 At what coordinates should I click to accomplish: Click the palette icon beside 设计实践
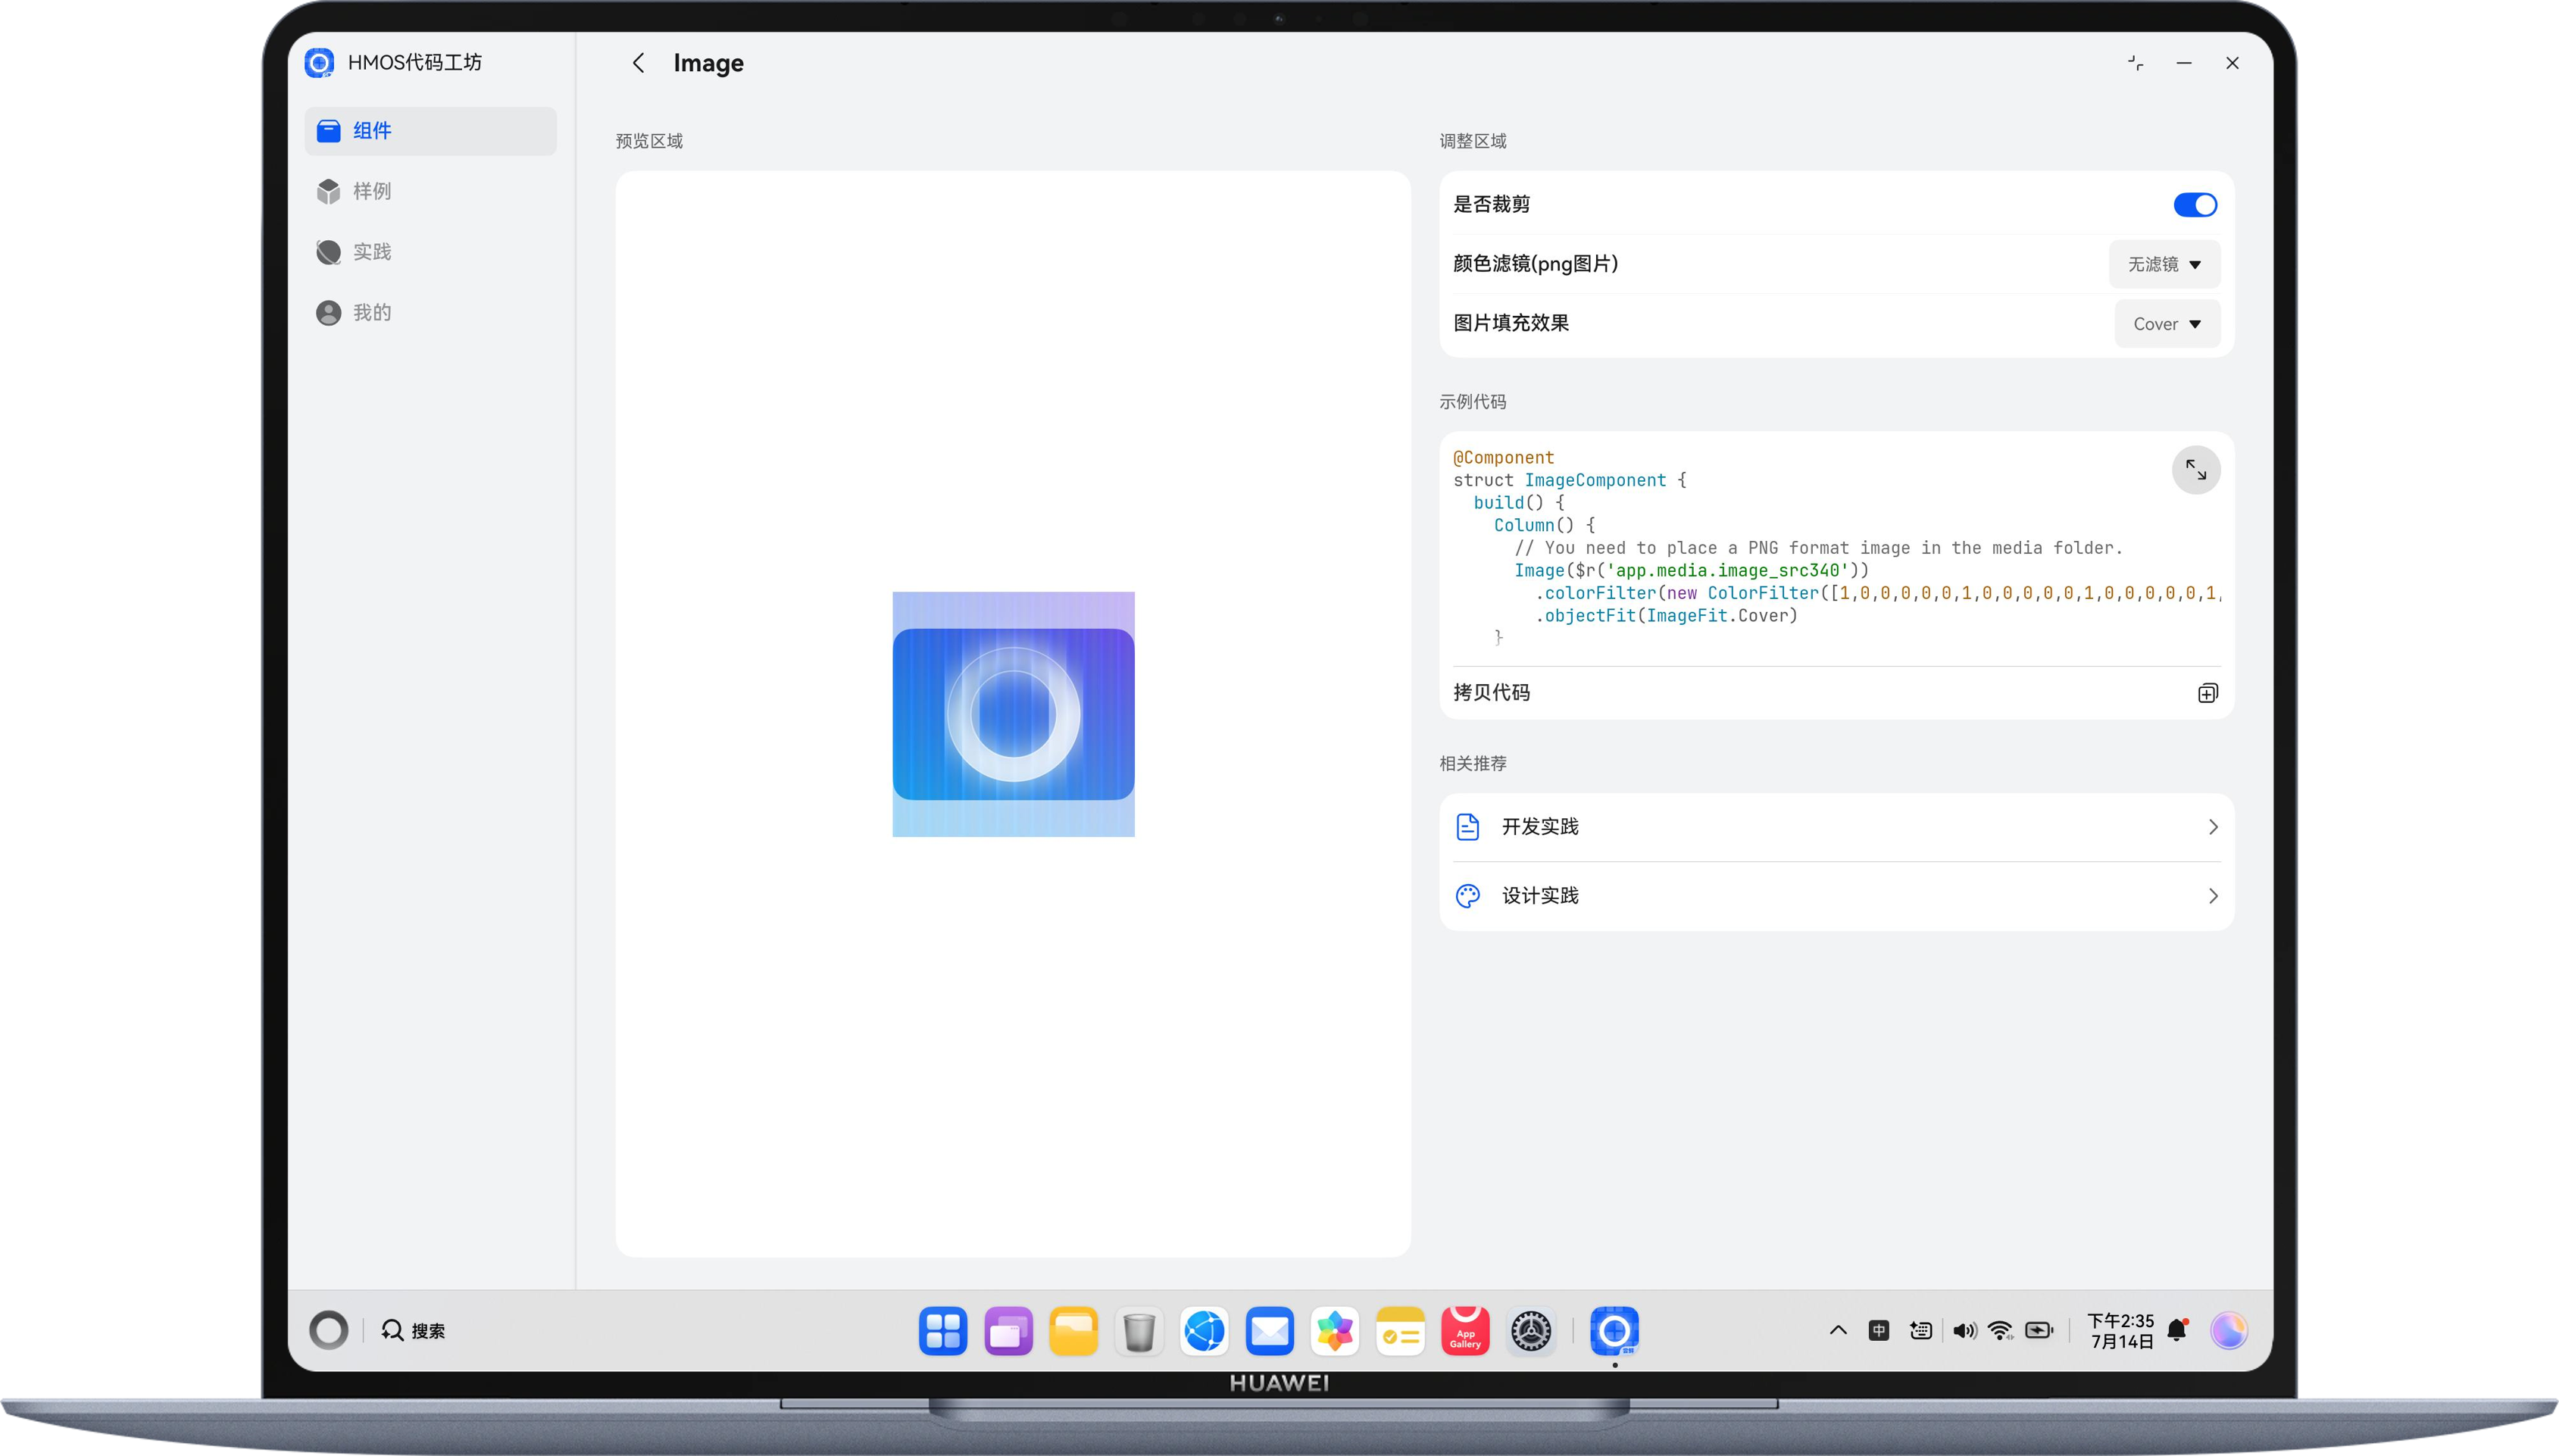click(1467, 896)
